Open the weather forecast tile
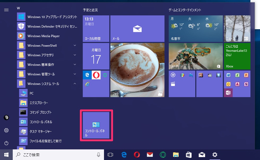This screenshot has width=260, height=160. pyautogui.click(x=196, y=29)
